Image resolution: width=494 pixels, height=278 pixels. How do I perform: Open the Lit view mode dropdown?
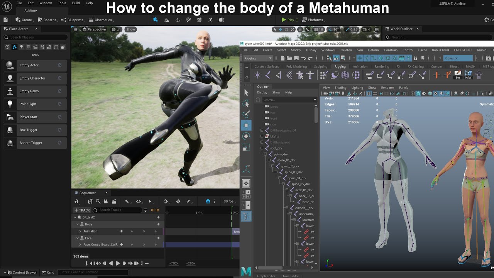[x=116, y=29]
